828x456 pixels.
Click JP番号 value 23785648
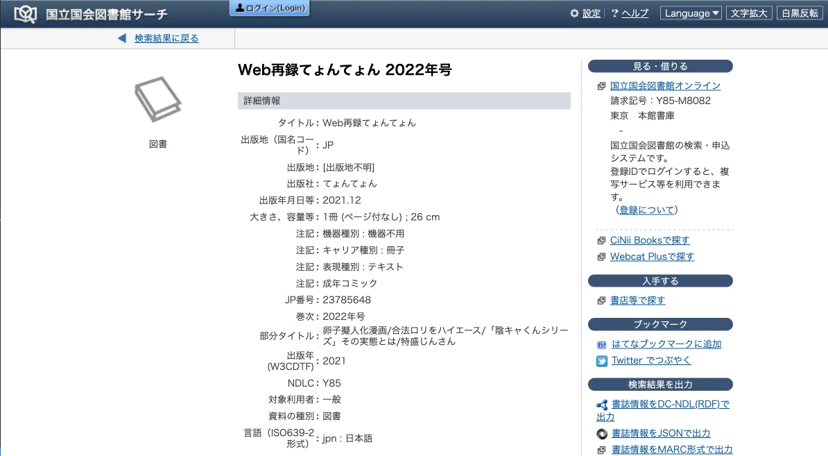(x=347, y=300)
